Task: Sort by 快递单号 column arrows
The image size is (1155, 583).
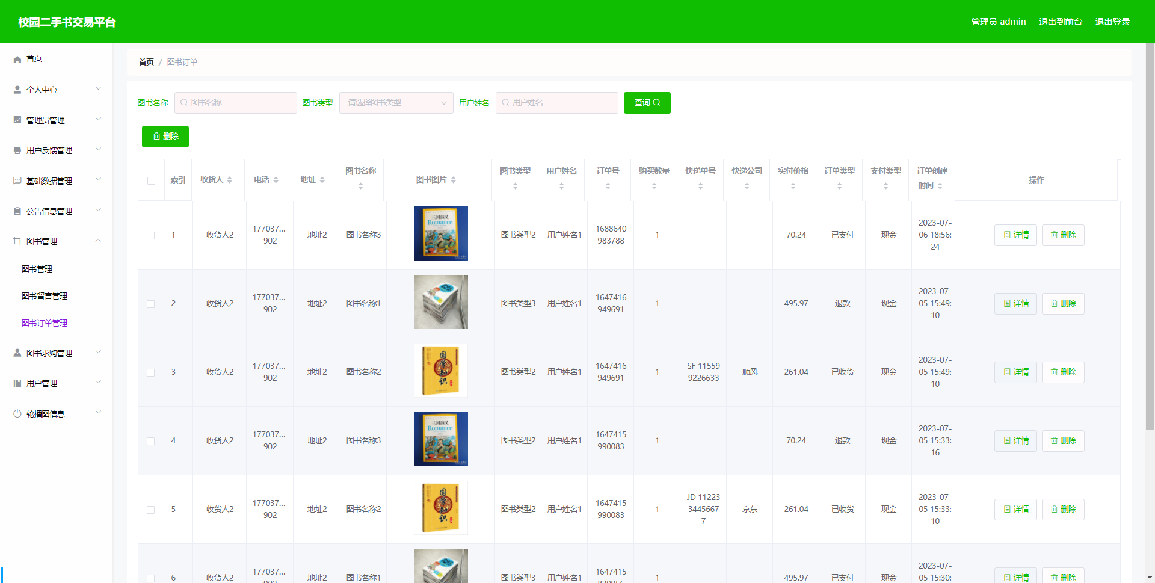Action: pos(701,186)
